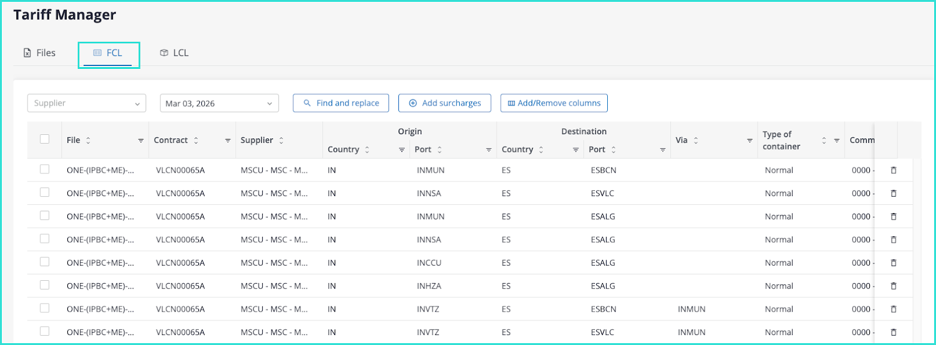Sort by Supplier column arrows
936x345 pixels.
coord(281,141)
